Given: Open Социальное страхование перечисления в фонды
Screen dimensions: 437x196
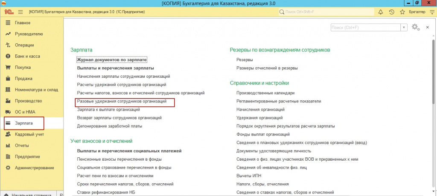Looking at the screenshot, I should [124, 168].
